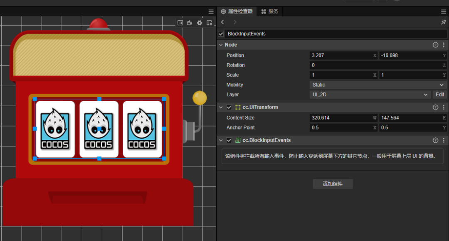This screenshot has height=241, width=449.
Task: Collapse the Node section
Action: pos(221,45)
